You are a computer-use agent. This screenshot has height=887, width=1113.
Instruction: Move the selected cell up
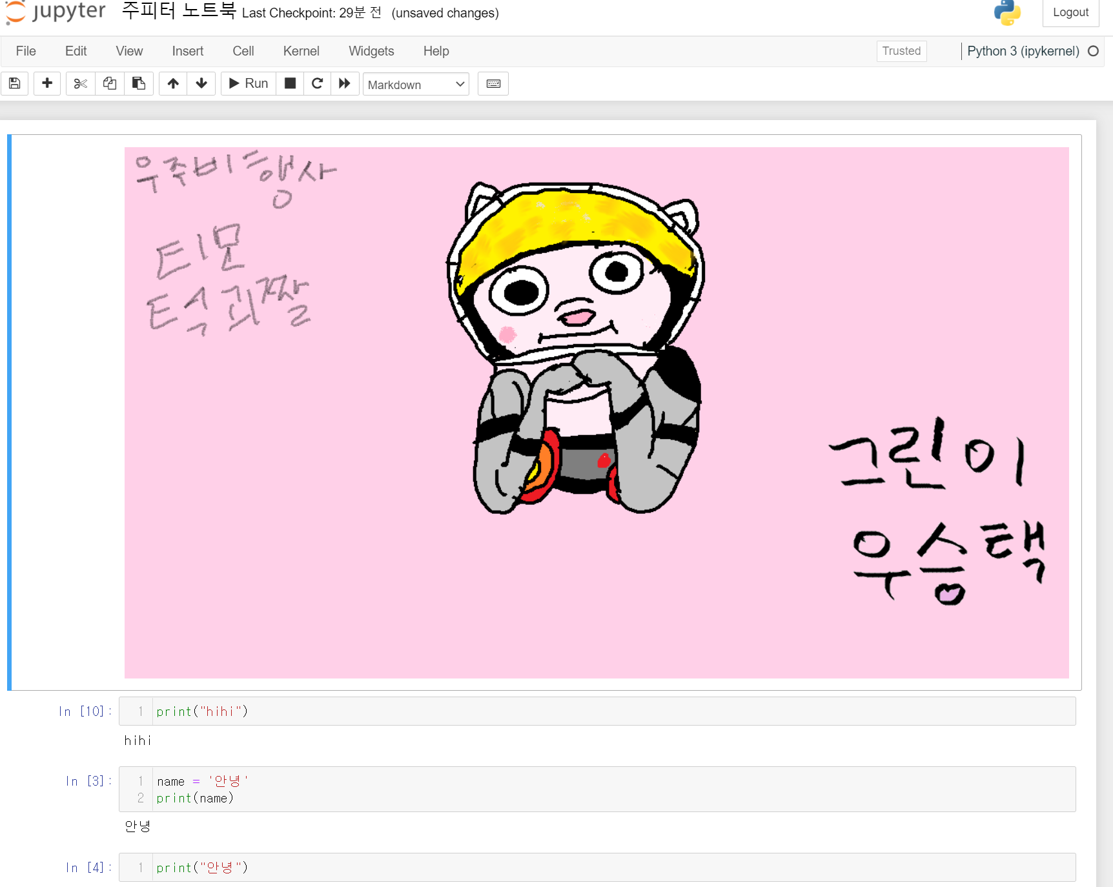pyautogui.click(x=173, y=83)
